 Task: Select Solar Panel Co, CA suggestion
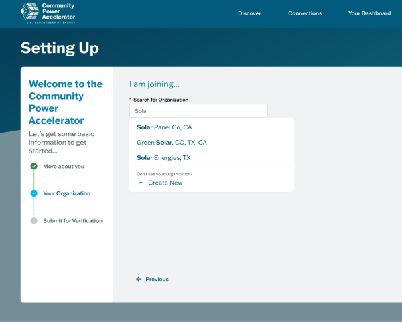(x=164, y=127)
